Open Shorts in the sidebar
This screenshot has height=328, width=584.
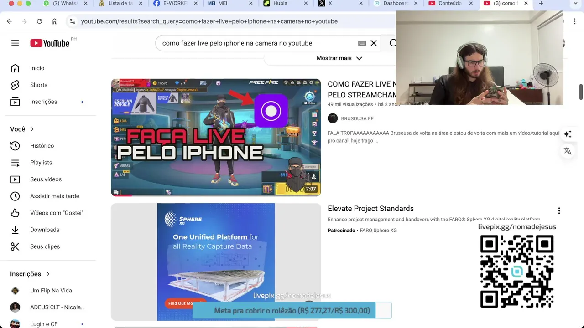coord(39,85)
